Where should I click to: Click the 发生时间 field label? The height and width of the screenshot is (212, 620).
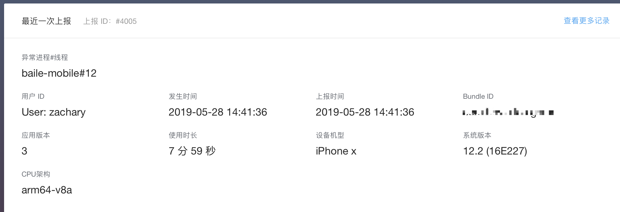tap(183, 96)
